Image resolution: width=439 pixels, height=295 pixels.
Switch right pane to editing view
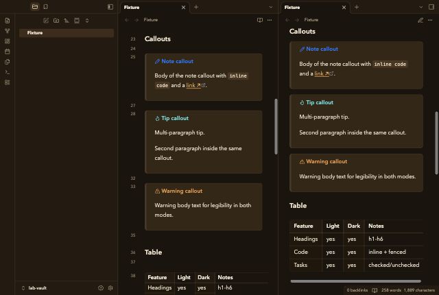pos(420,20)
